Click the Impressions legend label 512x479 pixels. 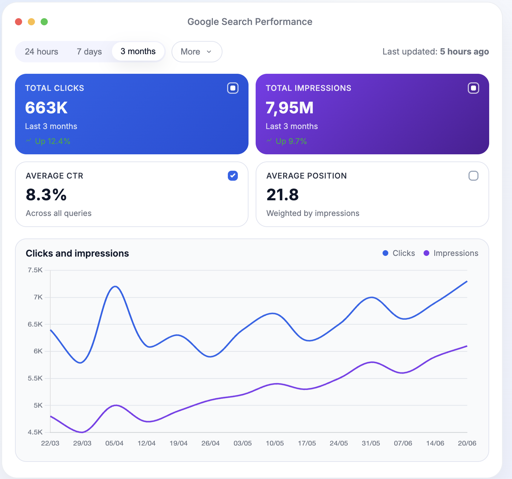[x=456, y=253]
